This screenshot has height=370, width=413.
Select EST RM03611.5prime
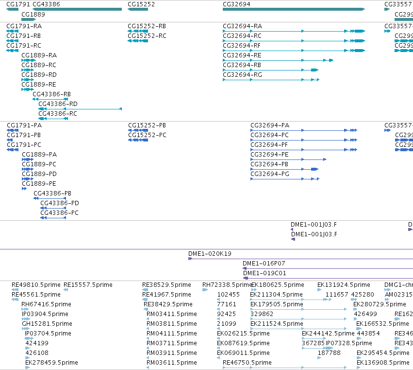tap(171, 363)
